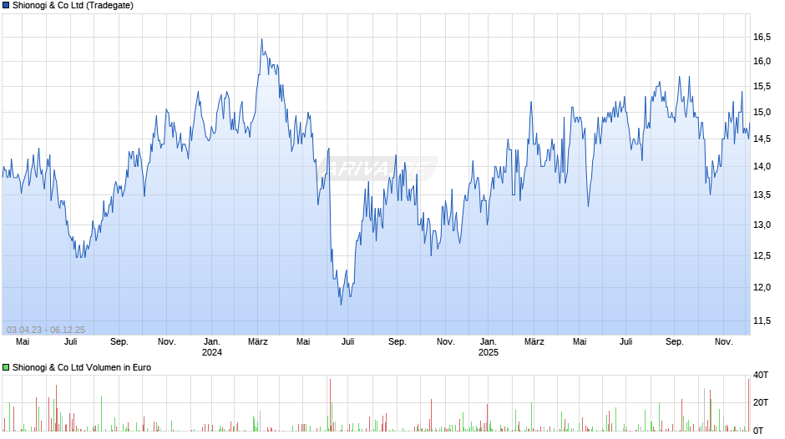Click the 15,5 price axis label
The height and width of the screenshot is (439, 785).
tap(762, 87)
